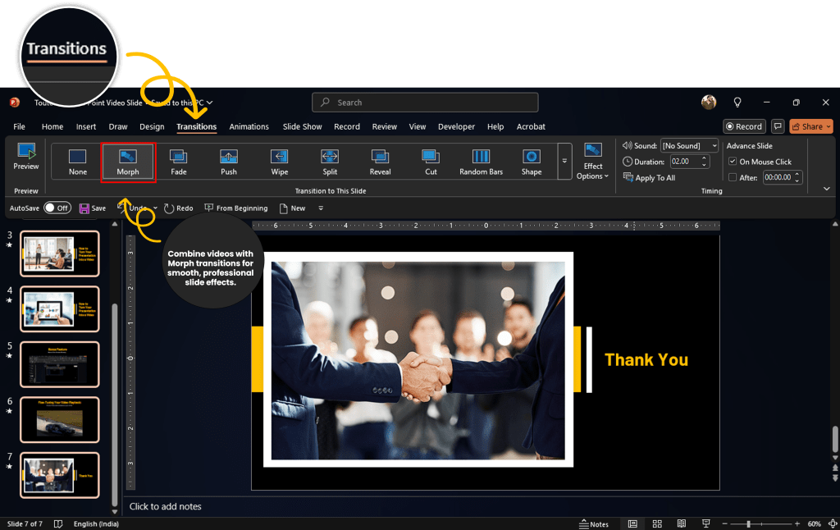This screenshot has width=840, height=530.
Task: Click the Save icon in quick access toolbar
Action: 84,208
